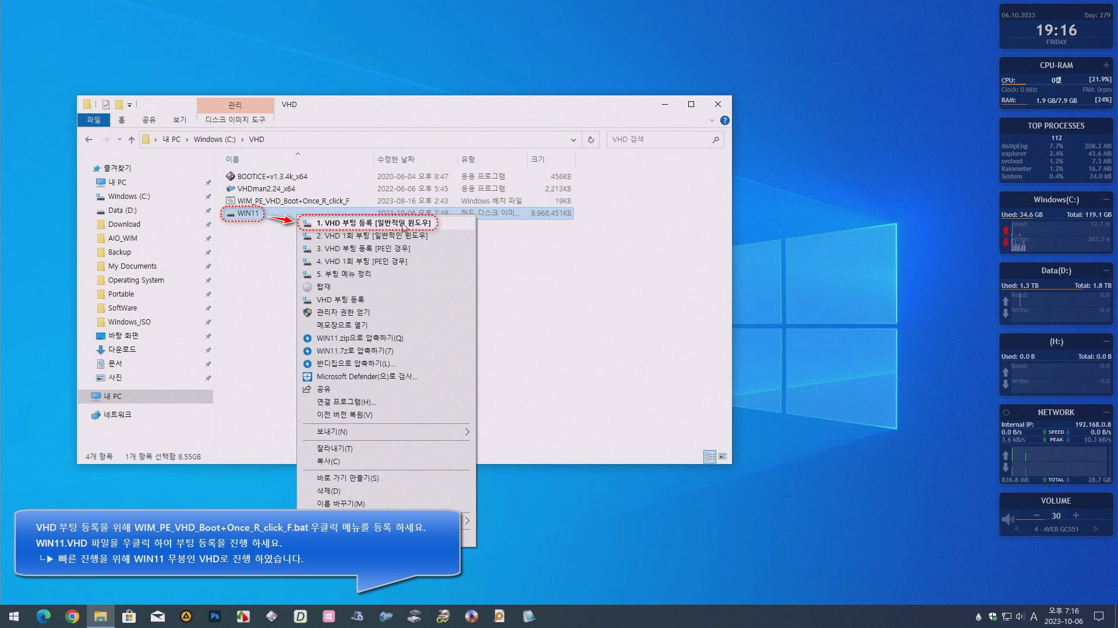The width and height of the screenshot is (1118, 628).
Task: Switch to details view layout icon
Action: tap(710, 456)
